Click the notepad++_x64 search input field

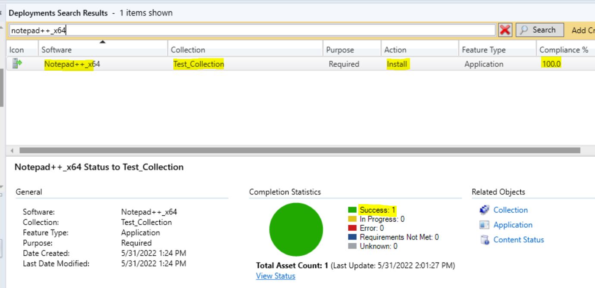(x=252, y=30)
